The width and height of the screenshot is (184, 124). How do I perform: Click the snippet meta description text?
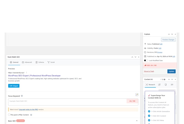click(x=45, y=80)
